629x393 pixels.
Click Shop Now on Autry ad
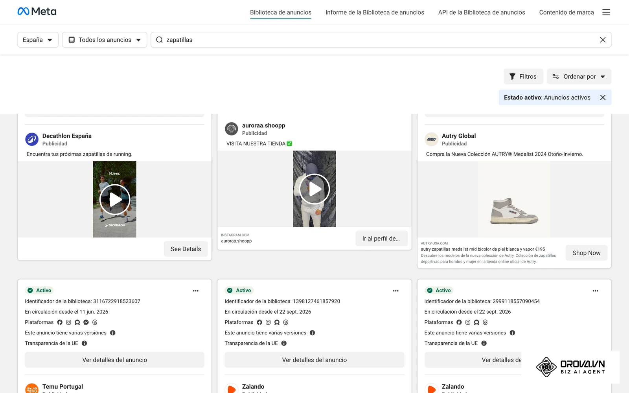587,253
